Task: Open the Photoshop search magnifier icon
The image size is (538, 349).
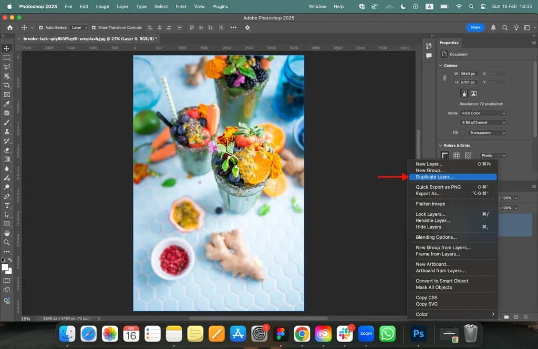Action: (505, 28)
